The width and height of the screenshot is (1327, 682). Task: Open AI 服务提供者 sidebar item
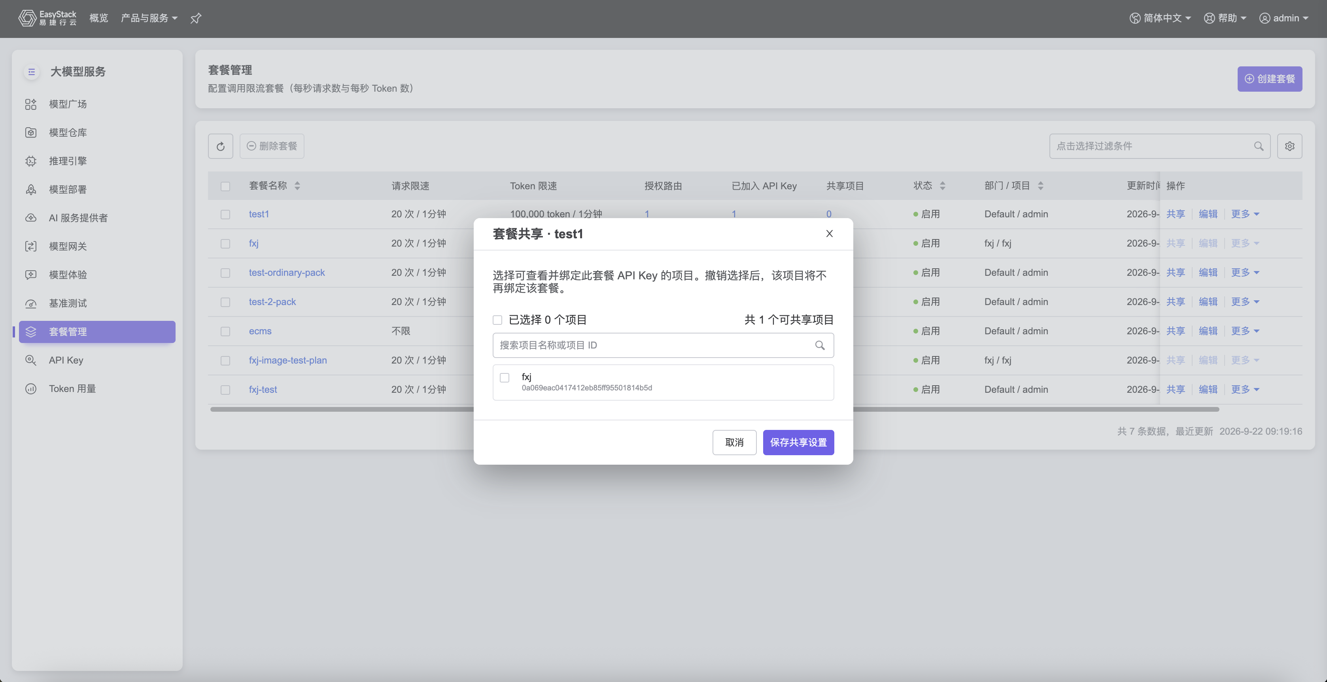tap(97, 218)
